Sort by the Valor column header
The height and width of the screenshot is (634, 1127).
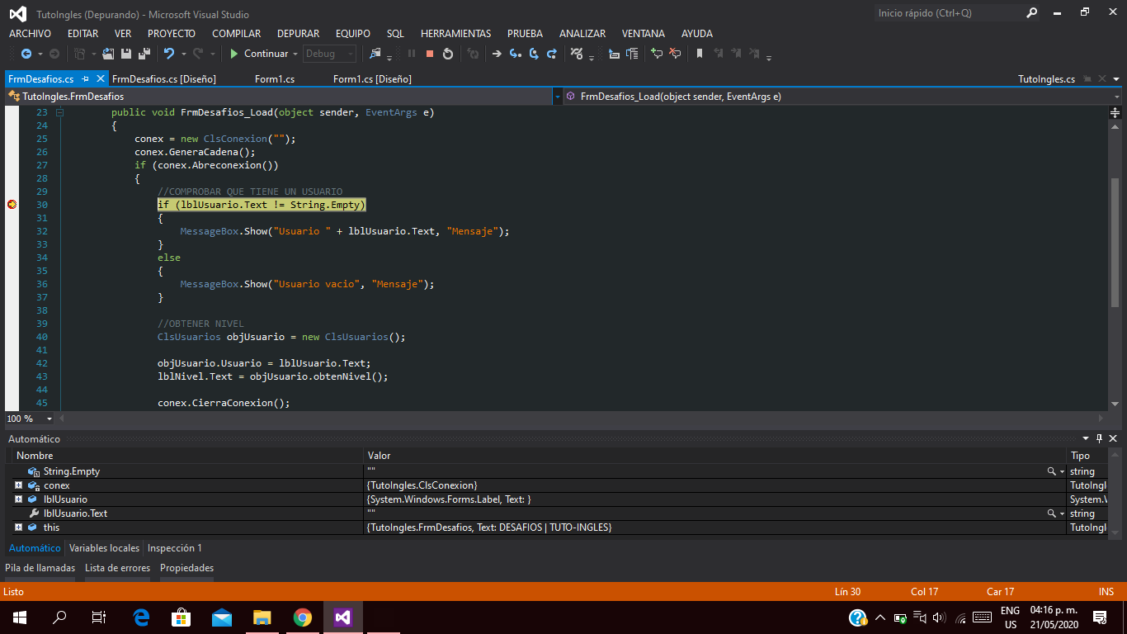click(715, 456)
